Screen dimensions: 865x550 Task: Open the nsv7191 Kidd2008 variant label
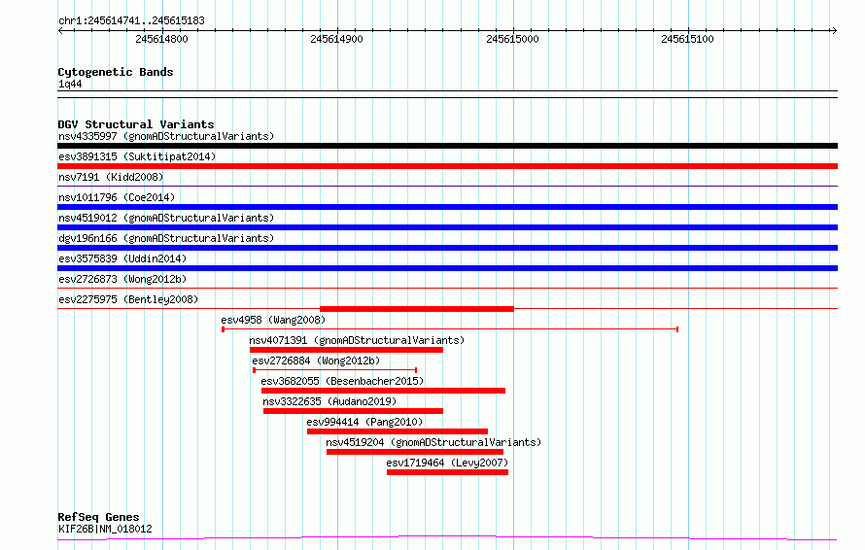[x=111, y=177]
